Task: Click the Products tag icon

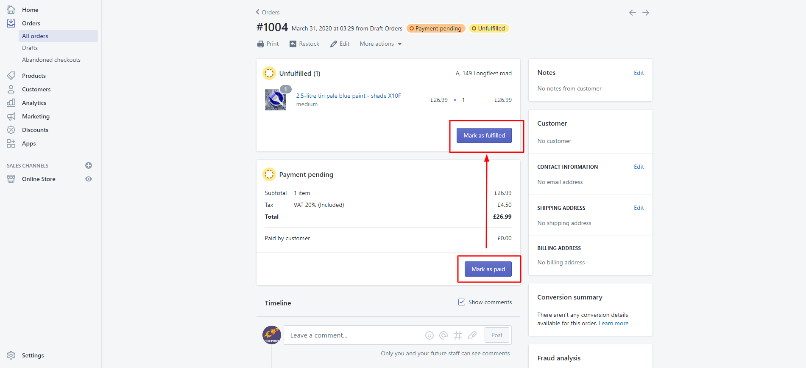Action: (11, 76)
